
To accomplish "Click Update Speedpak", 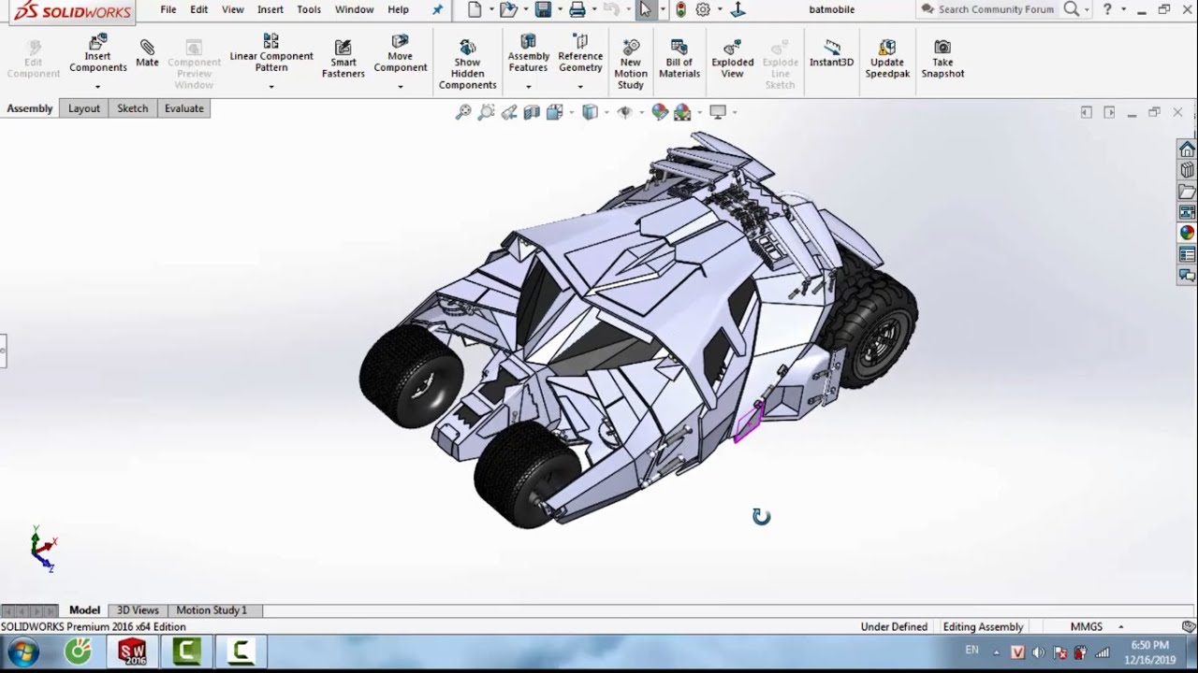I will coord(887,60).
